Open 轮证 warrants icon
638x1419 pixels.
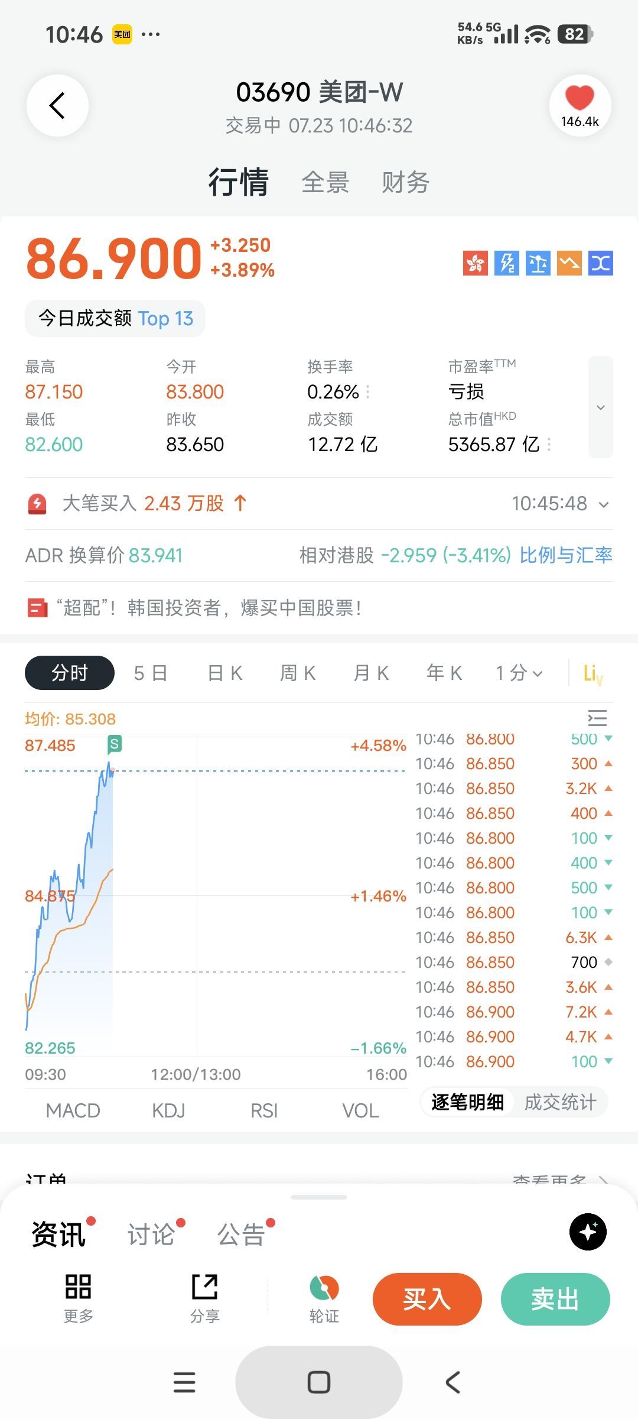324,1298
